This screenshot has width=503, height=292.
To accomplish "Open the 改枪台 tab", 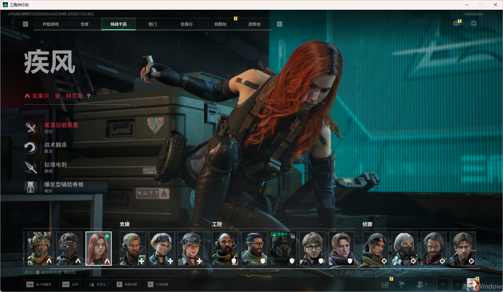I will tap(255, 24).
